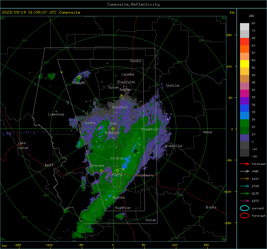Click the Olds label
Screen dimensions: 267x249
pyautogui.click(x=113, y=123)
